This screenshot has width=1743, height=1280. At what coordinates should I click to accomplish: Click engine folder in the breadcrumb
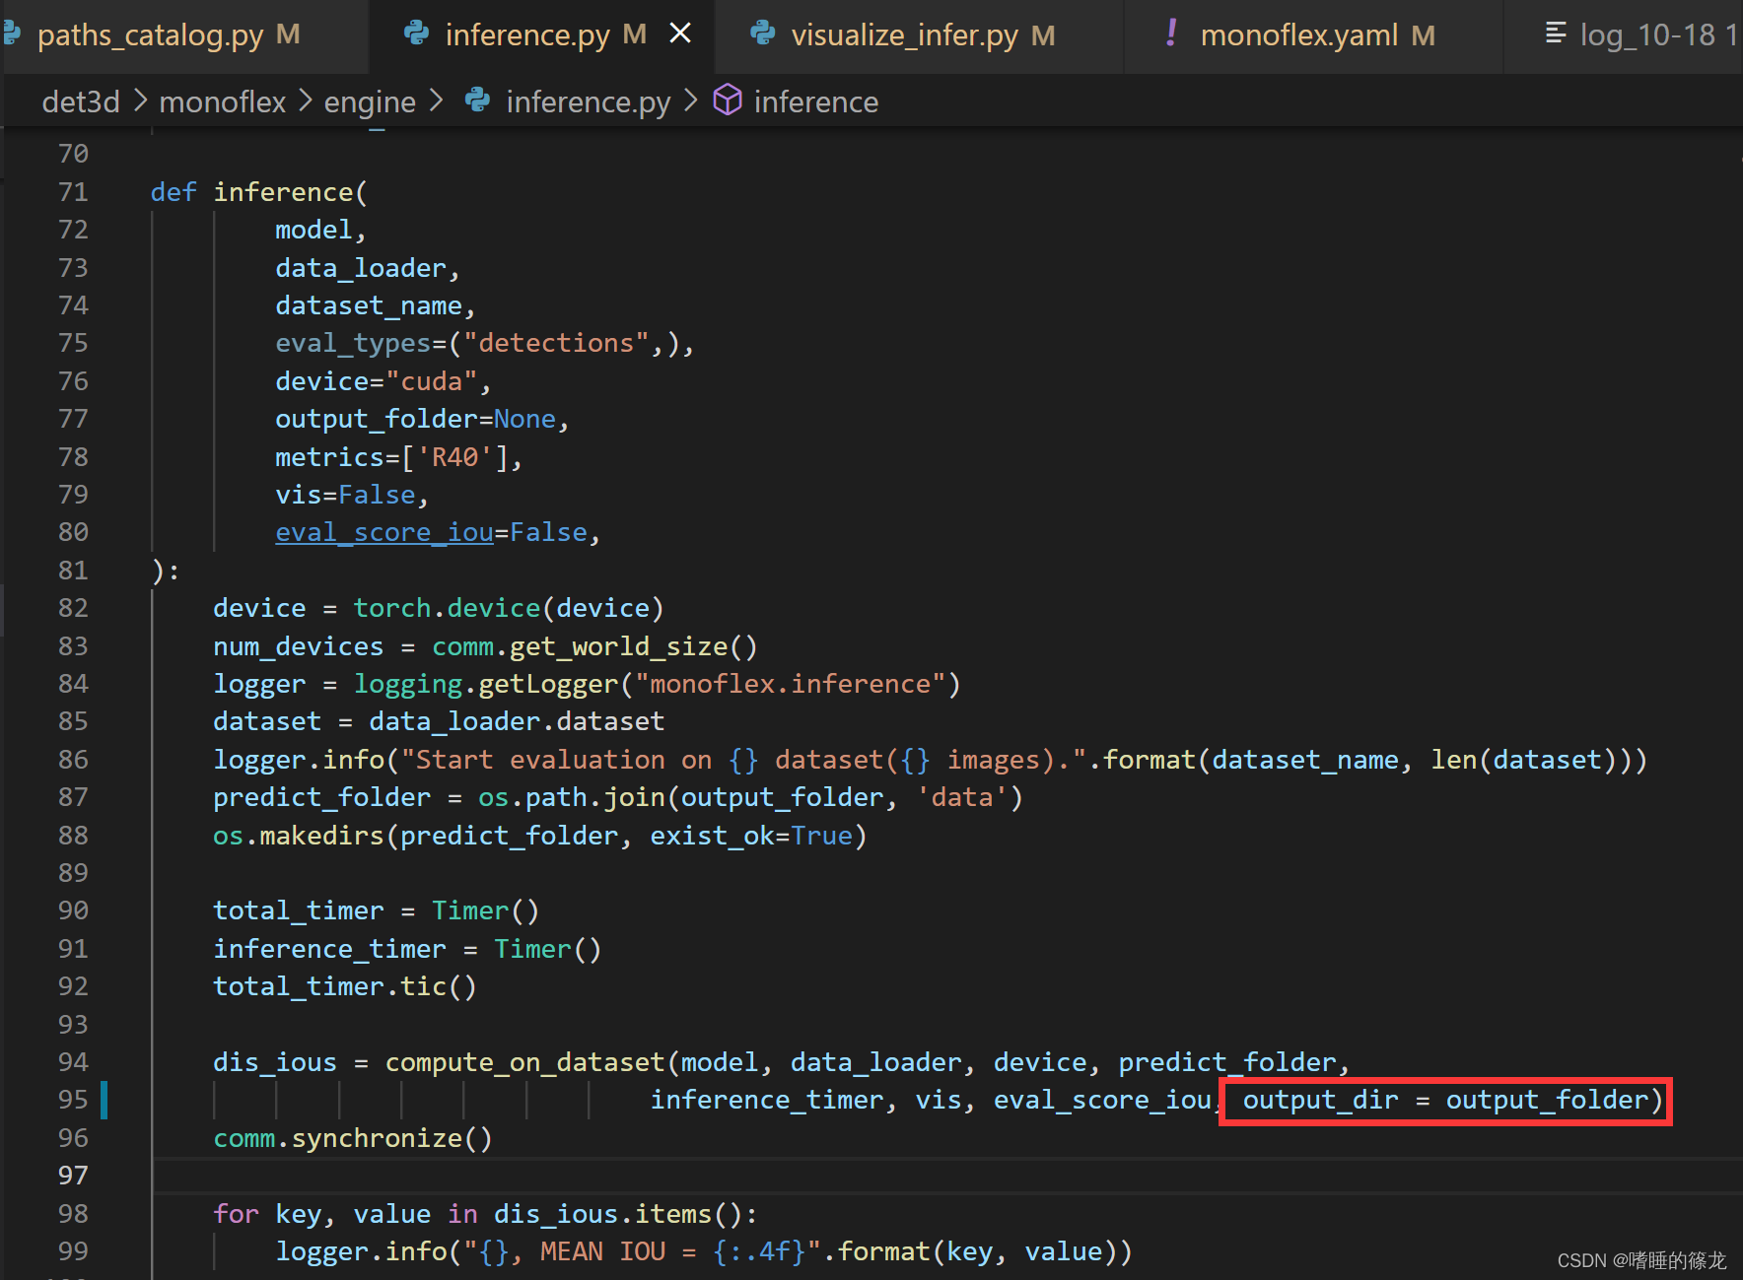pos(370,101)
